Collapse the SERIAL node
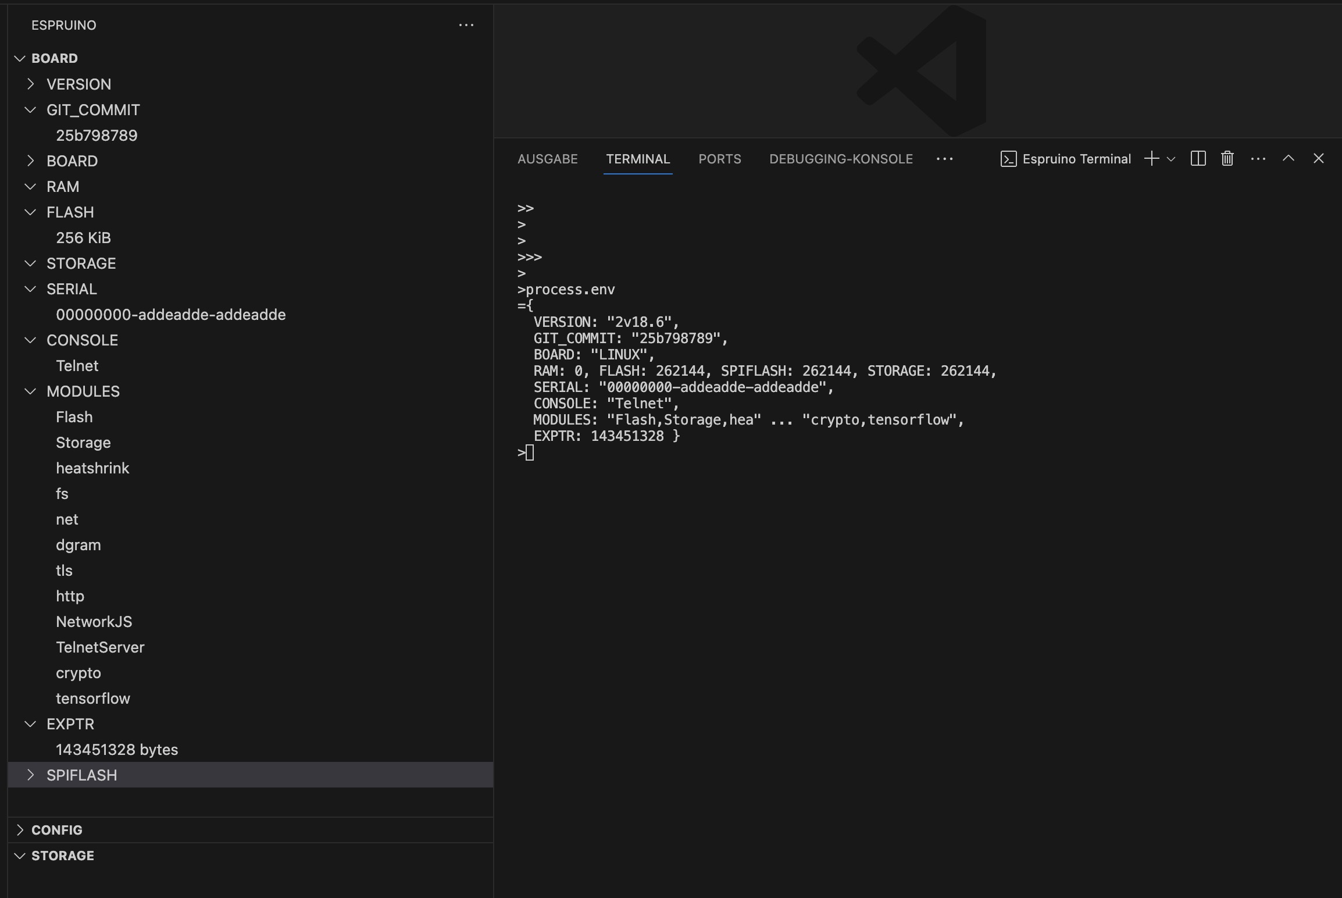The width and height of the screenshot is (1342, 898). [x=251, y=289]
